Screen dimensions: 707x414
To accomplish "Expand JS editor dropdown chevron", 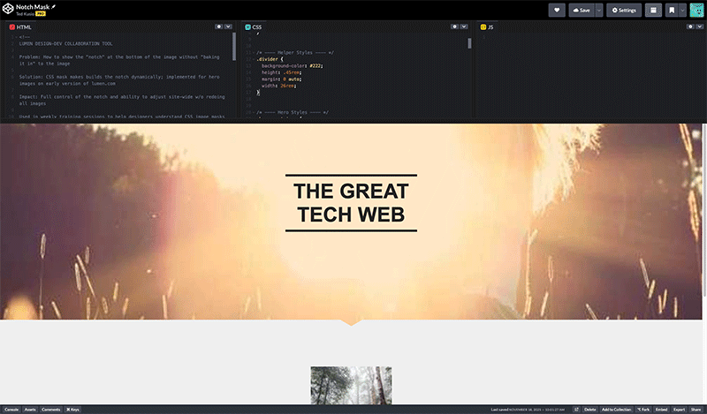I will coord(699,26).
